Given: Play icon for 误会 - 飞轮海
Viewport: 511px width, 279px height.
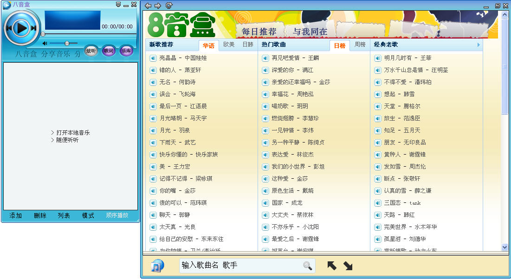Looking at the screenshot, I should 153,95.
